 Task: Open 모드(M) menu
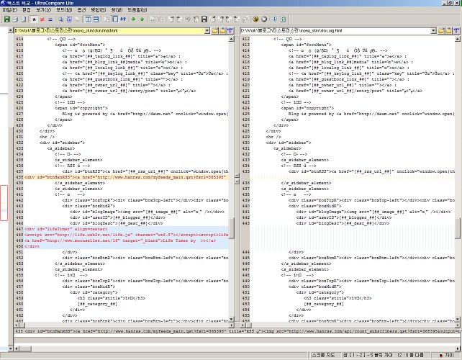coord(64,10)
